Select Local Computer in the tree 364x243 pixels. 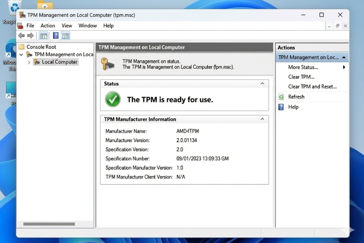click(60, 62)
